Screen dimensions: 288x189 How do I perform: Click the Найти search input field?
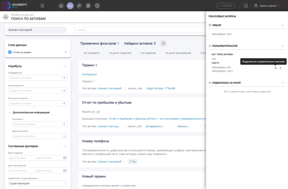coord(139,30)
